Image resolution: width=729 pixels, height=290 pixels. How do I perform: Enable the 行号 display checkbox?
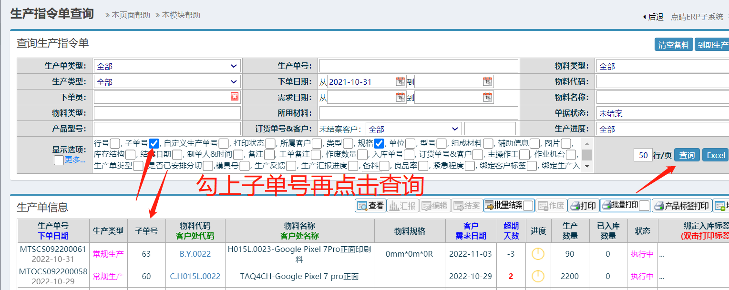[115, 143]
